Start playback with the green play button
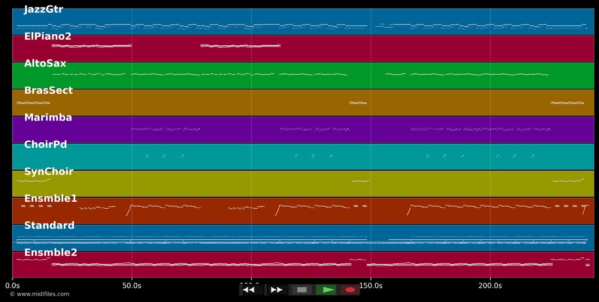The height and width of the screenshot is (302, 599). [x=327, y=290]
